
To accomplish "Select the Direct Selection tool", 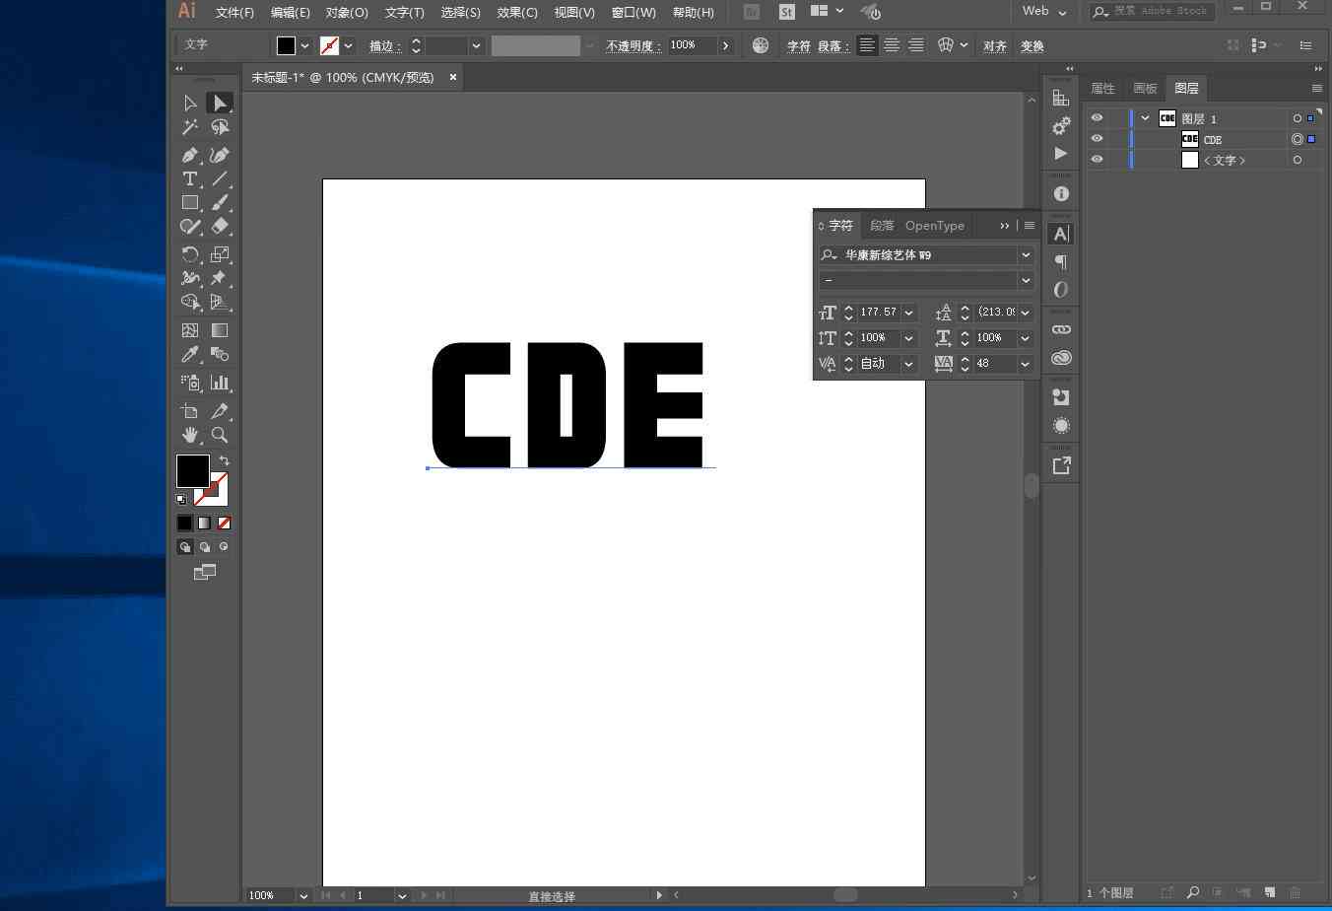I will (x=220, y=103).
